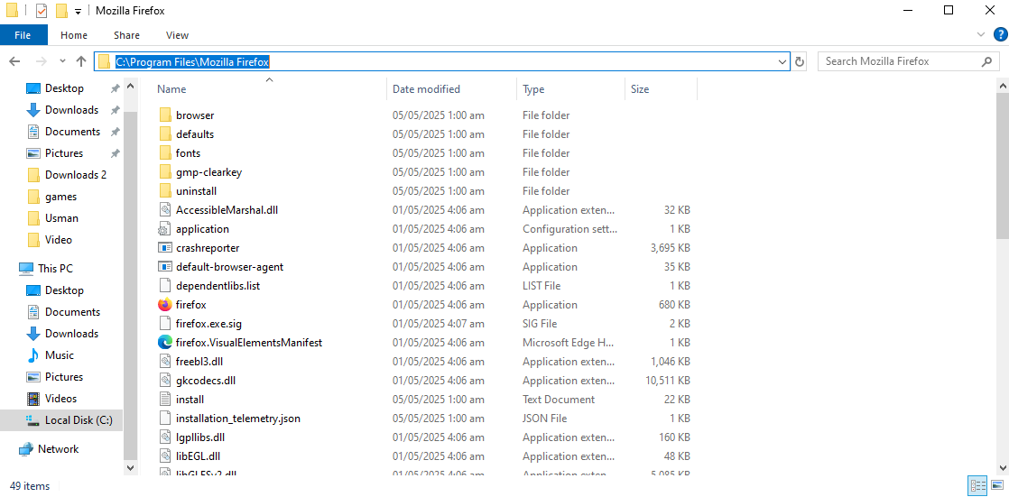Open the View ribbon tab
Image resolution: width=1009 pixels, height=497 pixels.
177,35
